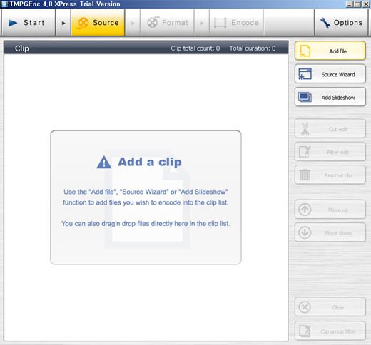Maximize the TMPGEnc window
This screenshot has width=371, height=345.
(x=357, y=4)
